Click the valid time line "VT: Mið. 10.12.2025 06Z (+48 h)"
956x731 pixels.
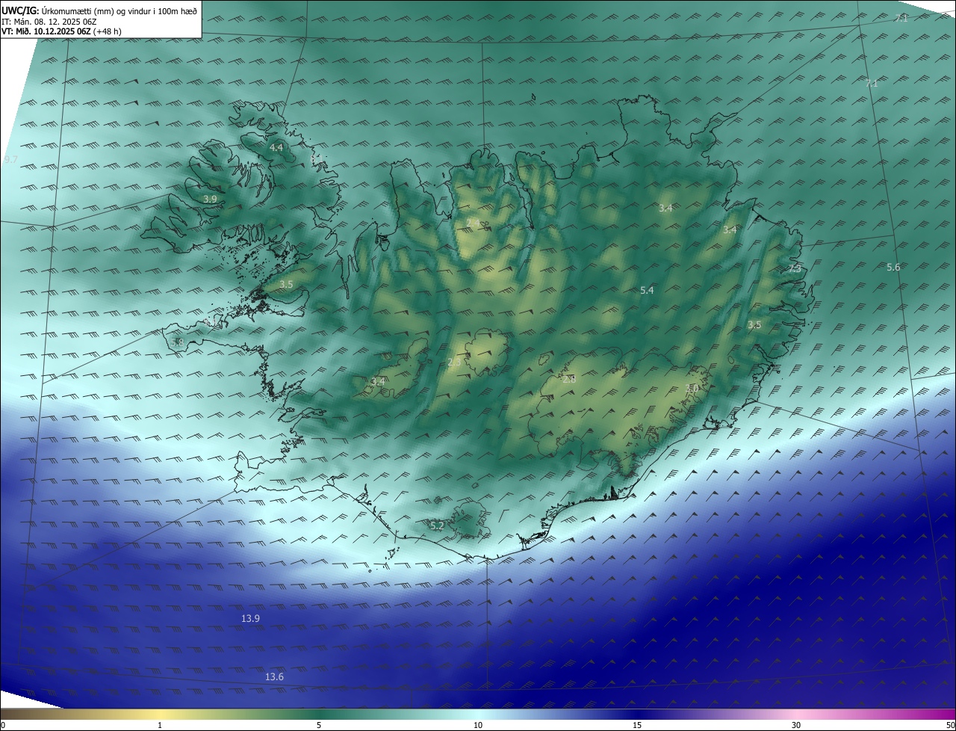(x=61, y=31)
